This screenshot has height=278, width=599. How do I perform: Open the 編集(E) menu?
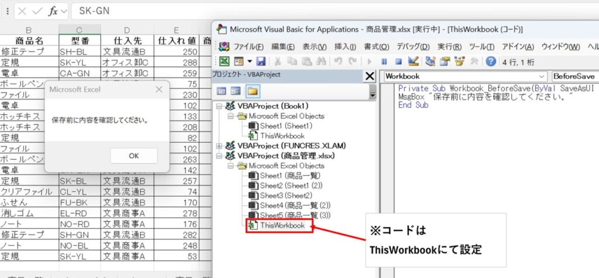tap(283, 47)
